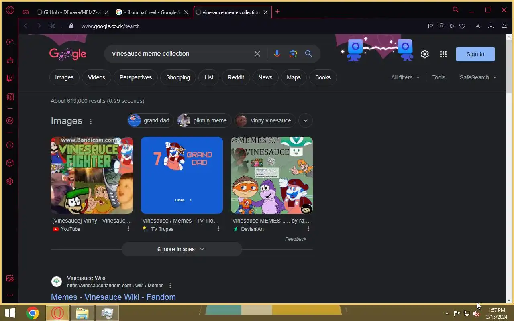The height and width of the screenshot is (321, 514).
Task: Expand more image suggestion chips chevron
Action: [x=306, y=120]
